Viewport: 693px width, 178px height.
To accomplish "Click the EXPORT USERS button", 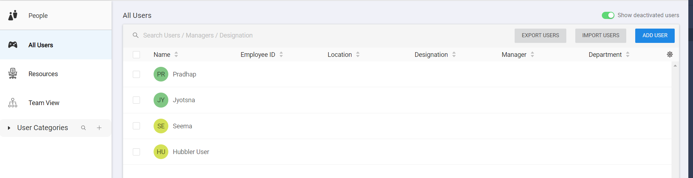I will (540, 36).
